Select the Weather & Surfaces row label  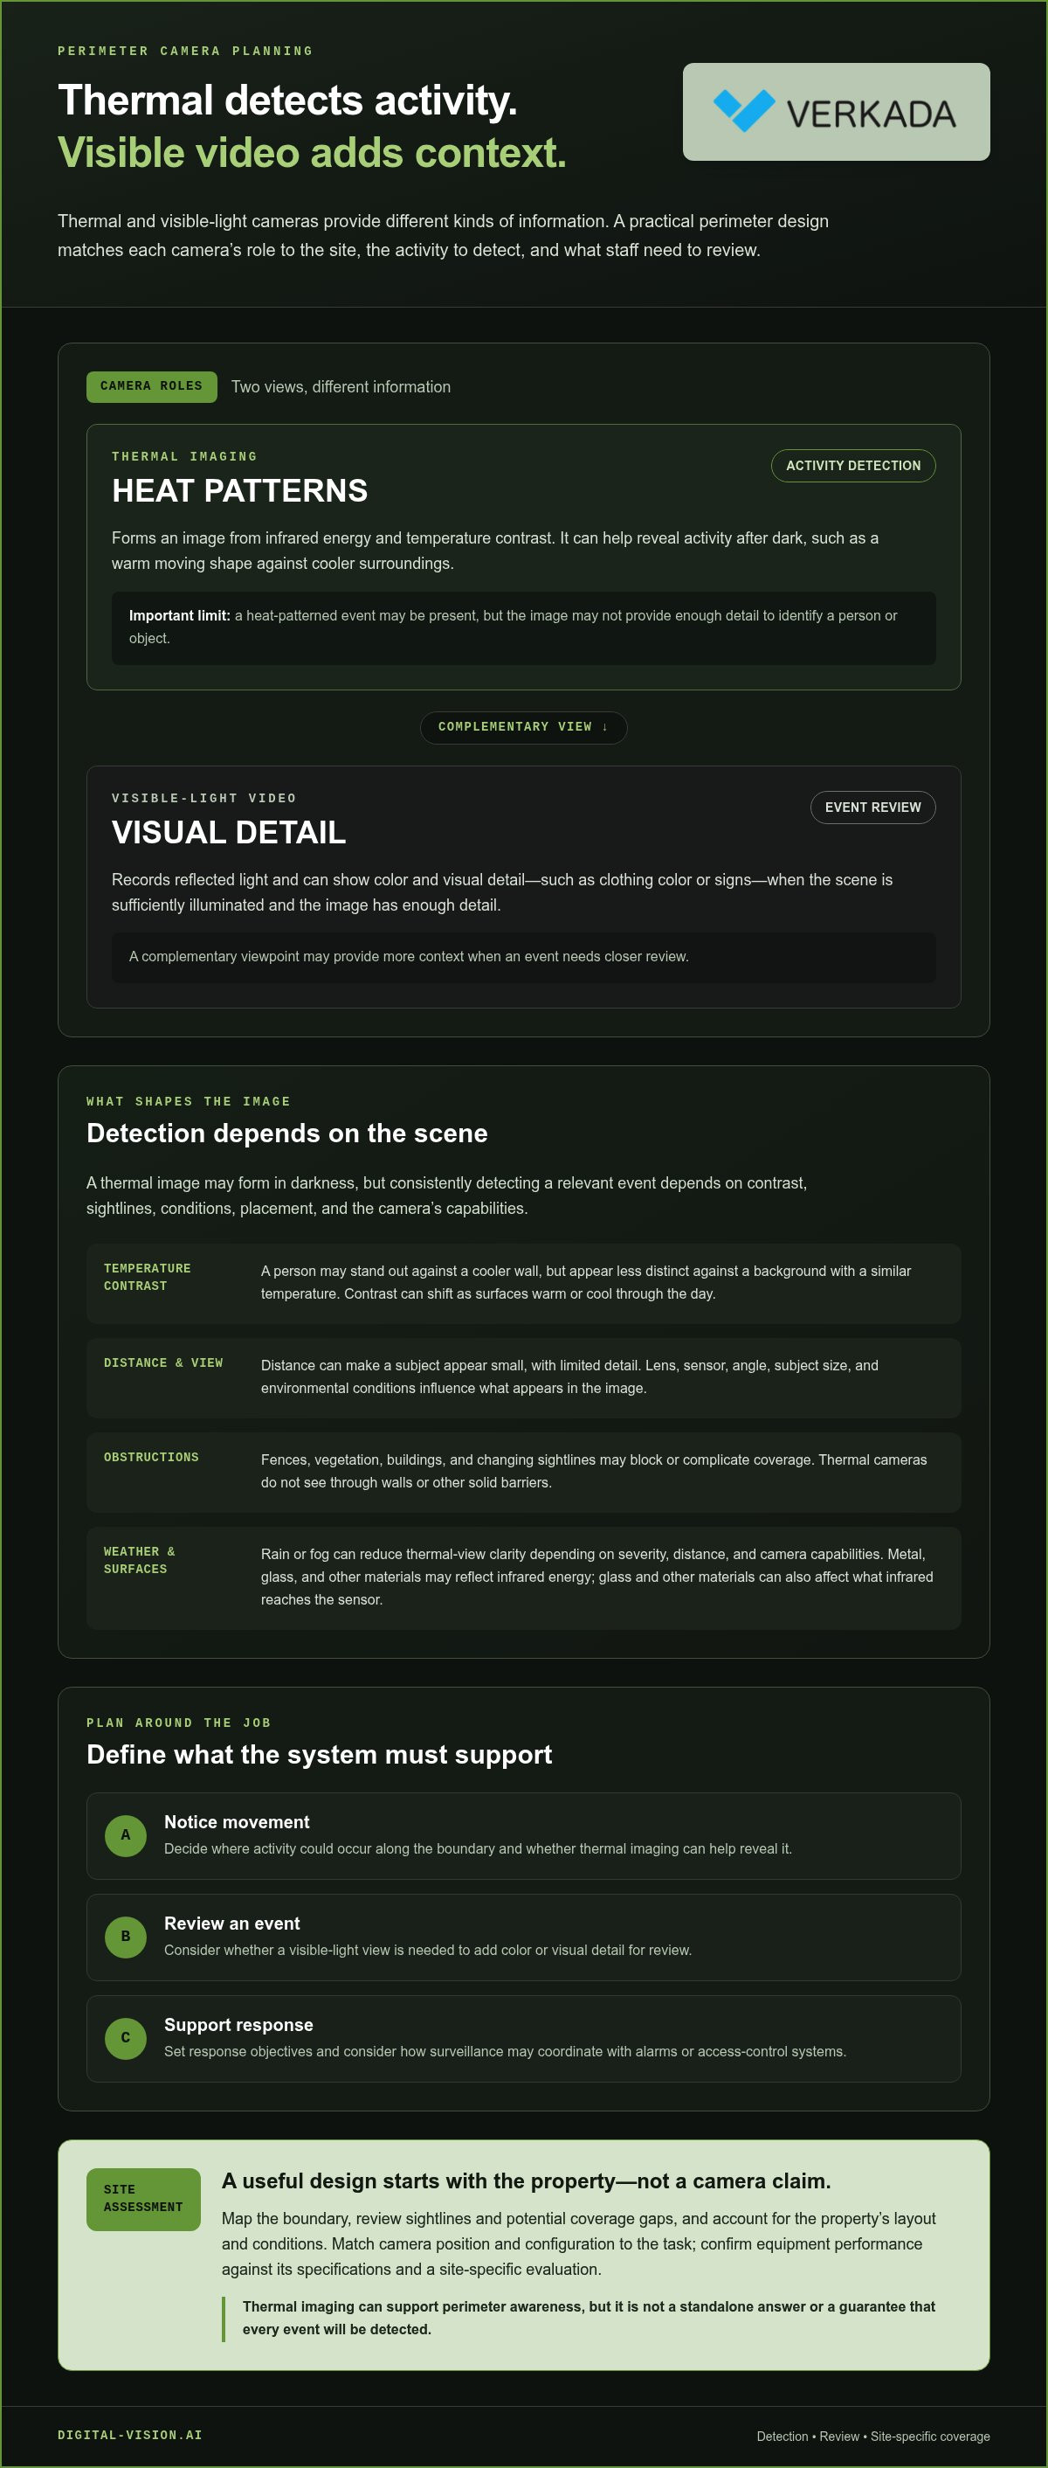[x=140, y=1560]
